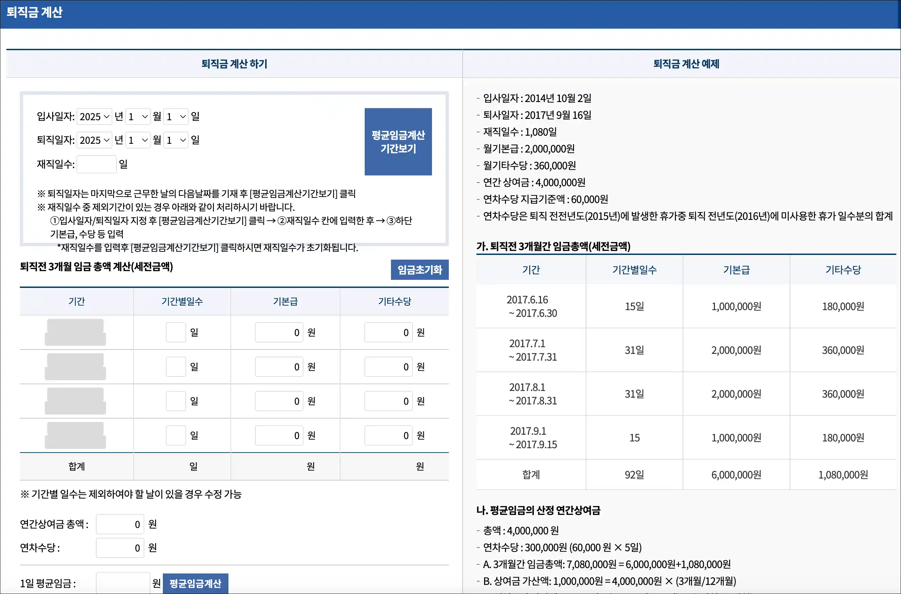Click the left table 기간별일수 column header
The height and width of the screenshot is (594, 901).
[182, 301]
